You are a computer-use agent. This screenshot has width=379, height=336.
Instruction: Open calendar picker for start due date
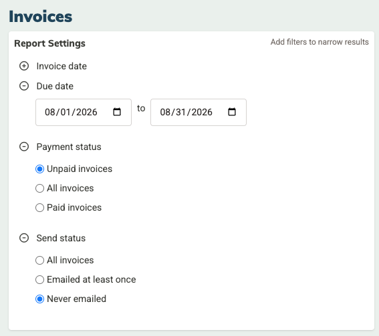pos(117,112)
